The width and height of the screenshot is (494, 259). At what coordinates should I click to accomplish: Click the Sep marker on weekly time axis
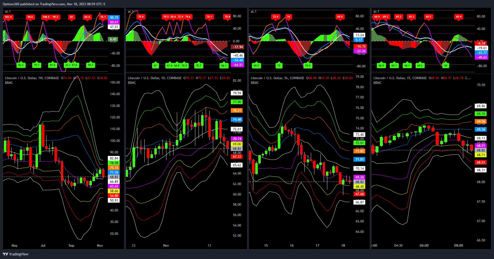click(x=71, y=246)
